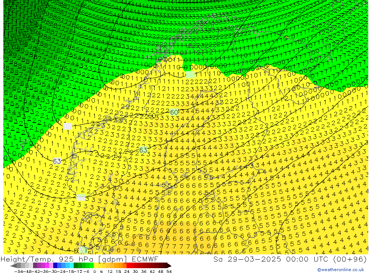Click the '(00+96)' forecast hour text

(350, 259)
